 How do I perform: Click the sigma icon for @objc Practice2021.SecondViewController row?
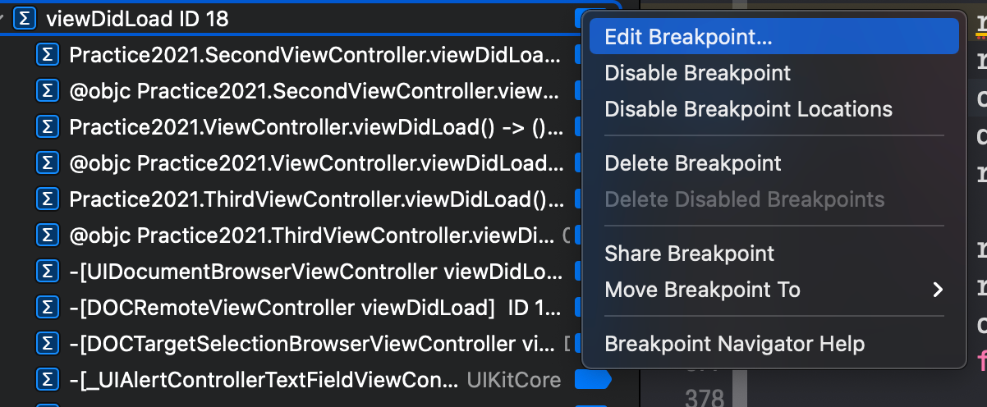point(48,91)
